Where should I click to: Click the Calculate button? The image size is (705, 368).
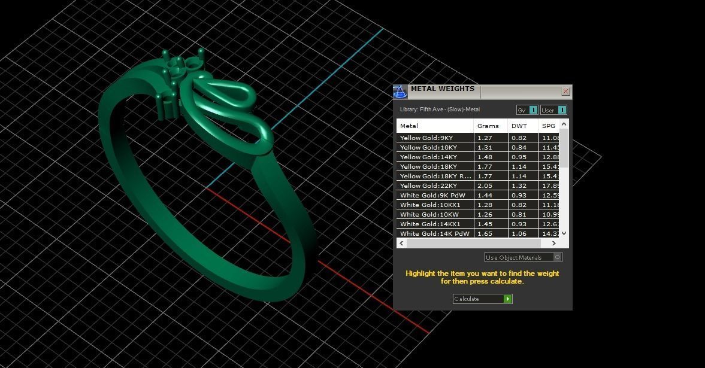click(x=482, y=299)
